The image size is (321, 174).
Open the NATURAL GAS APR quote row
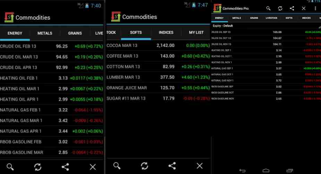tap(52, 131)
